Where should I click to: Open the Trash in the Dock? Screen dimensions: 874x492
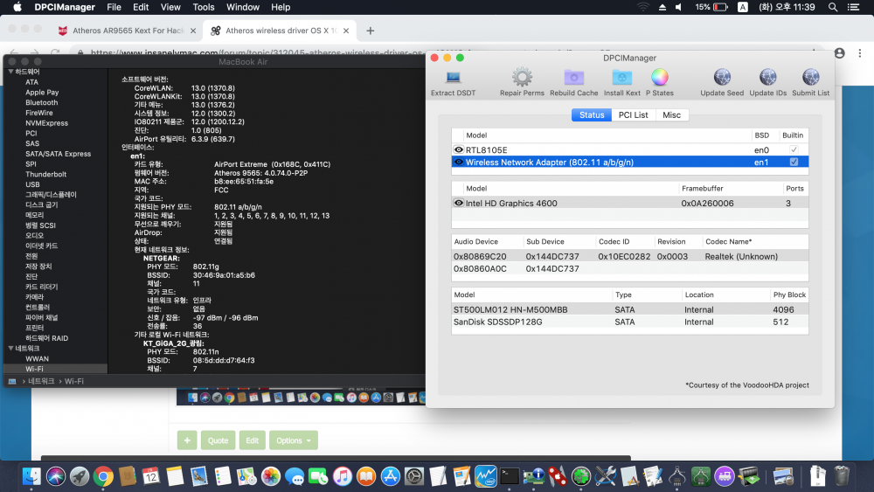(x=842, y=476)
